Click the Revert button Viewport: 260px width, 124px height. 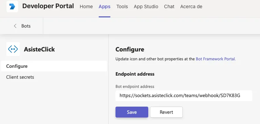tap(166, 112)
